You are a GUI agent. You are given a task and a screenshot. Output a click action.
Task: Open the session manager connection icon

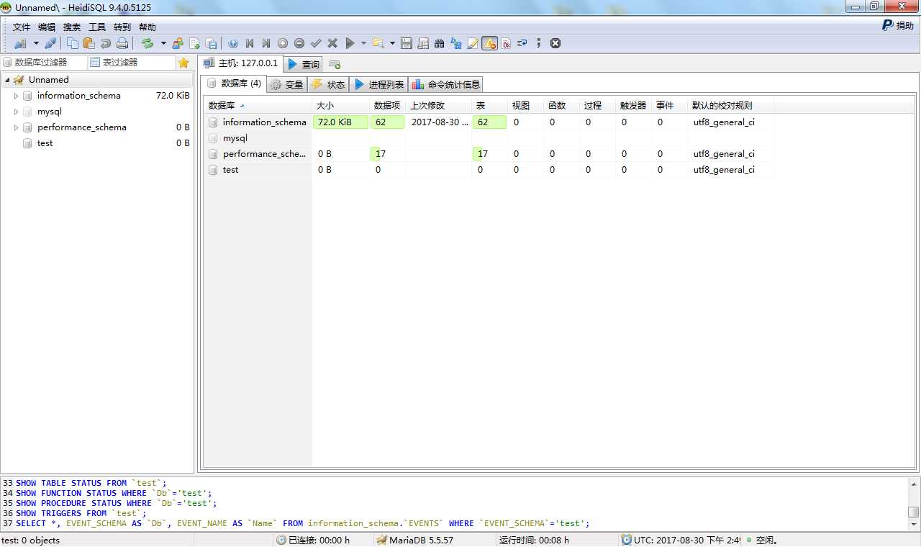[x=20, y=43]
